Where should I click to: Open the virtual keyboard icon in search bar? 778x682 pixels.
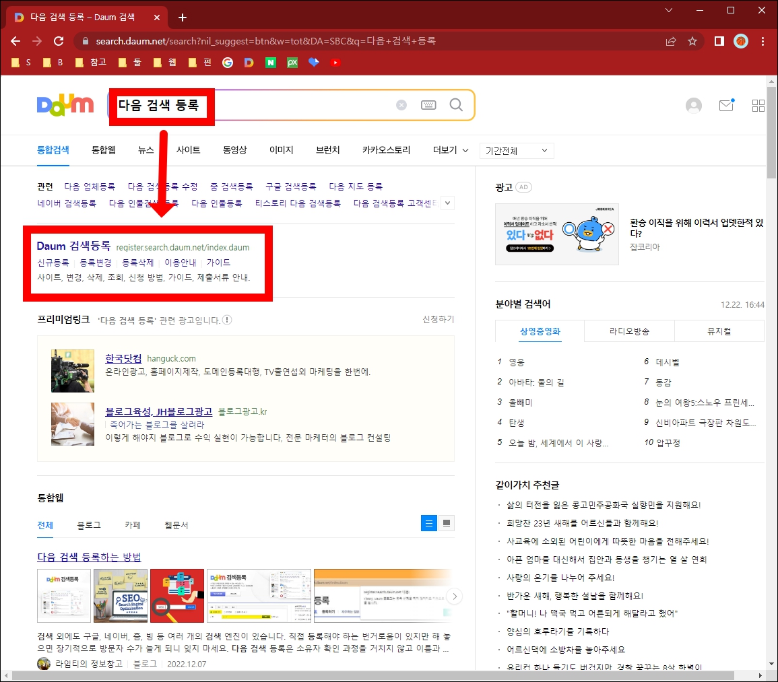coord(428,104)
